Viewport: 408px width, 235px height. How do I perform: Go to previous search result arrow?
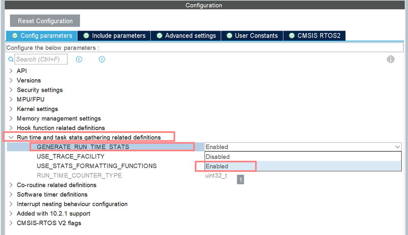click(x=79, y=59)
